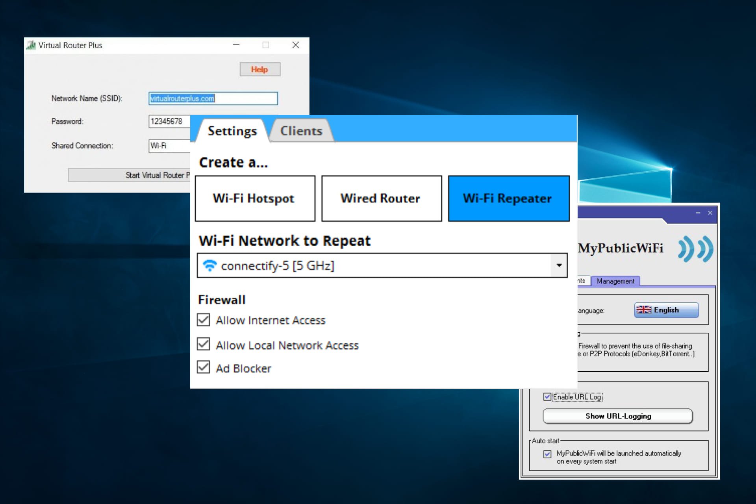
Task: Select the Wi-Fi Repeater option
Action: [509, 198]
